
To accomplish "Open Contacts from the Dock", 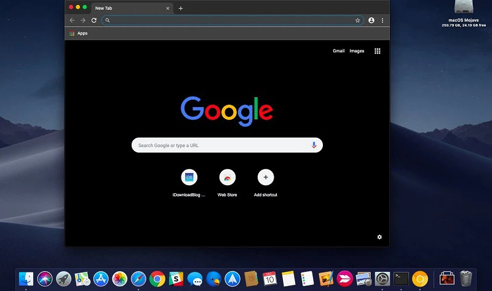I will click(251, 279).
